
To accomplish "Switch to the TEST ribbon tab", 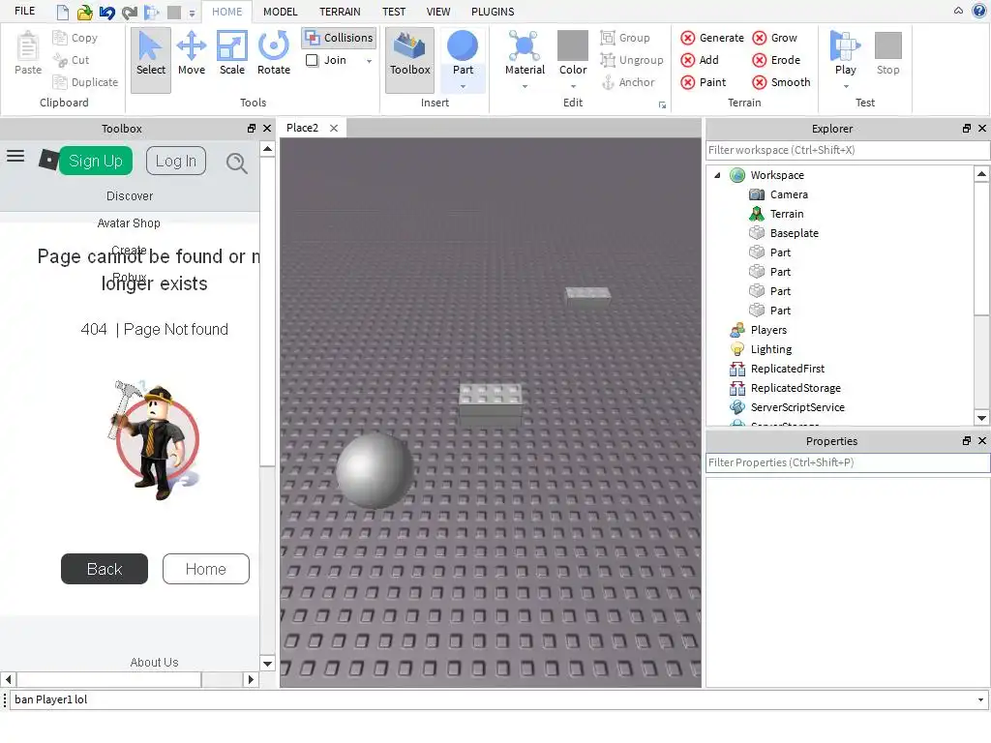I will pyautogui.click(x=394, y=12).
